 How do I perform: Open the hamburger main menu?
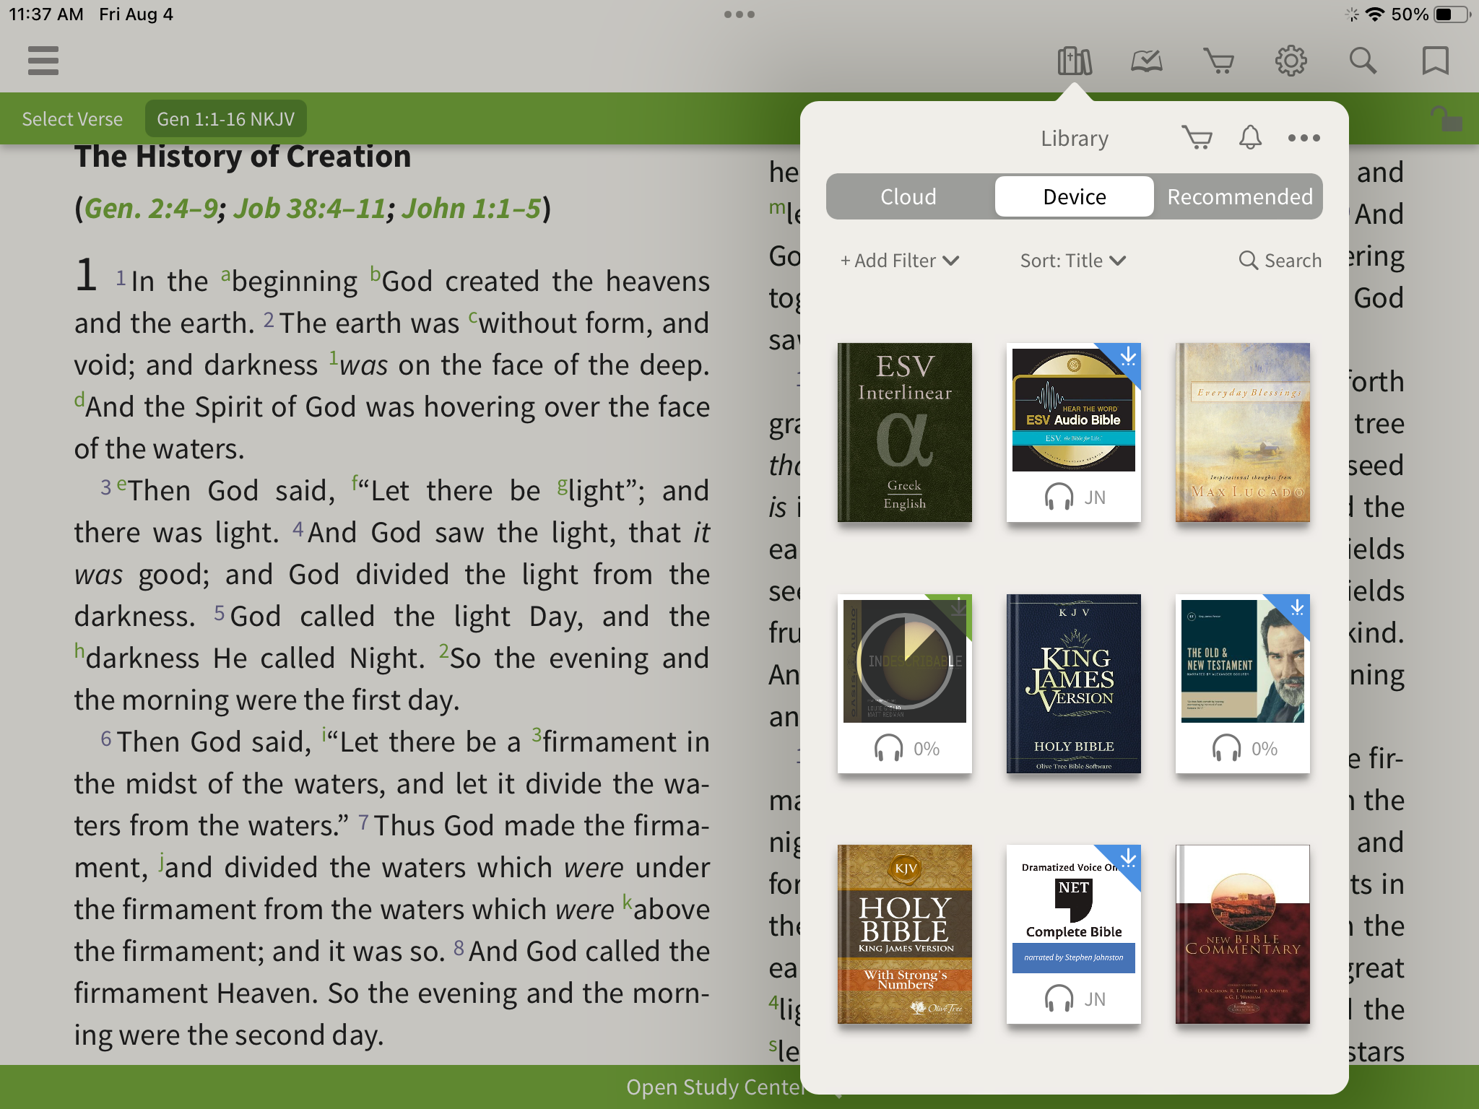43,61
